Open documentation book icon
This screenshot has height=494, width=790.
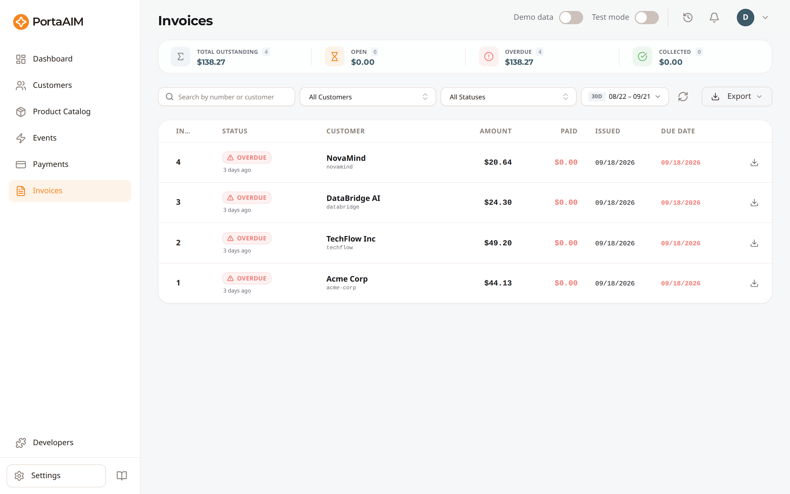[122, 475]
